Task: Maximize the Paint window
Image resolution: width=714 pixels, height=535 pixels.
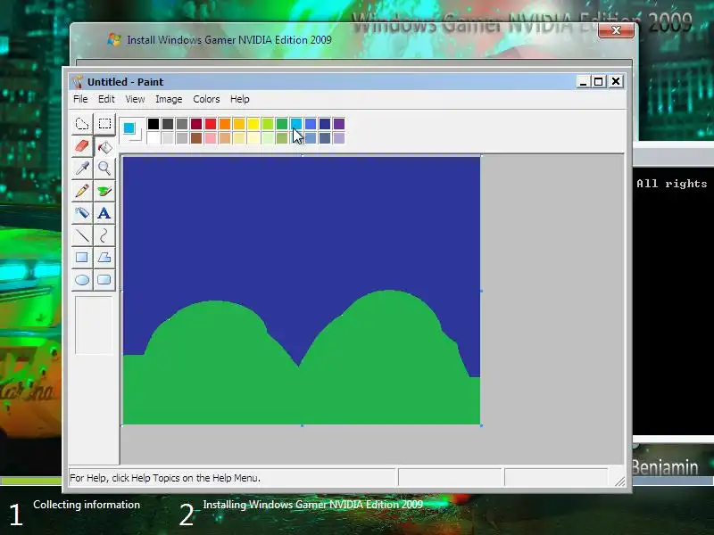Action: tap(598, 81)
